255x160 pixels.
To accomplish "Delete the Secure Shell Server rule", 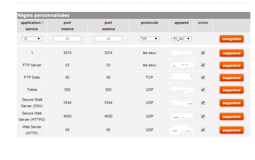I will pos(231,103).
